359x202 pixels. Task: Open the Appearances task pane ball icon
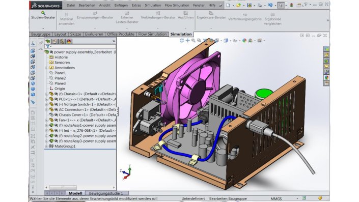(x=326, y=77)
